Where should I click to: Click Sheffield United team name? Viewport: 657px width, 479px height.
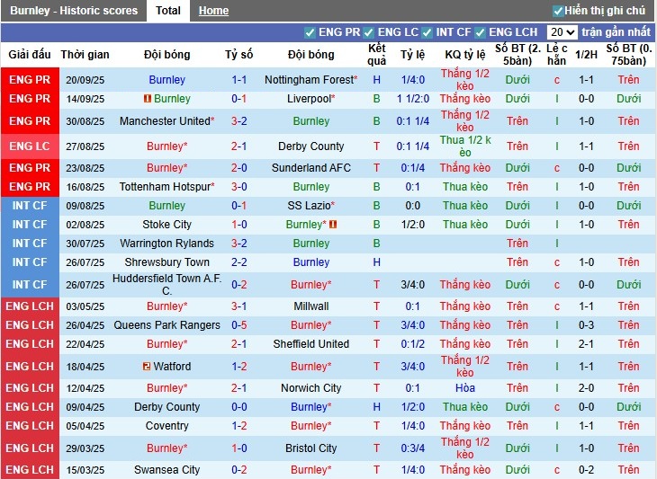310,344
